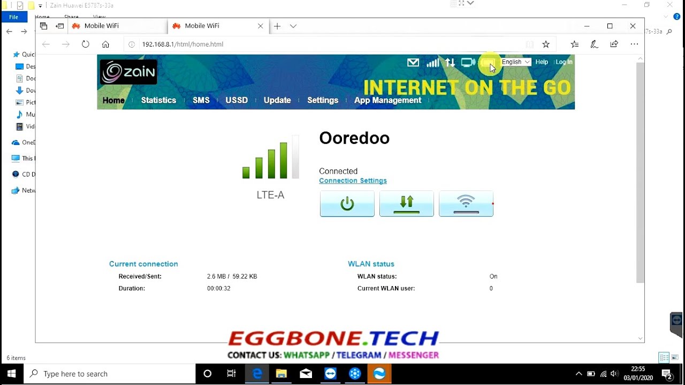This screenshot has height=385, width=685.
Task: Open TeamViewer icon on taskbar
Action: pyautogui.click(x=330, y=374)
